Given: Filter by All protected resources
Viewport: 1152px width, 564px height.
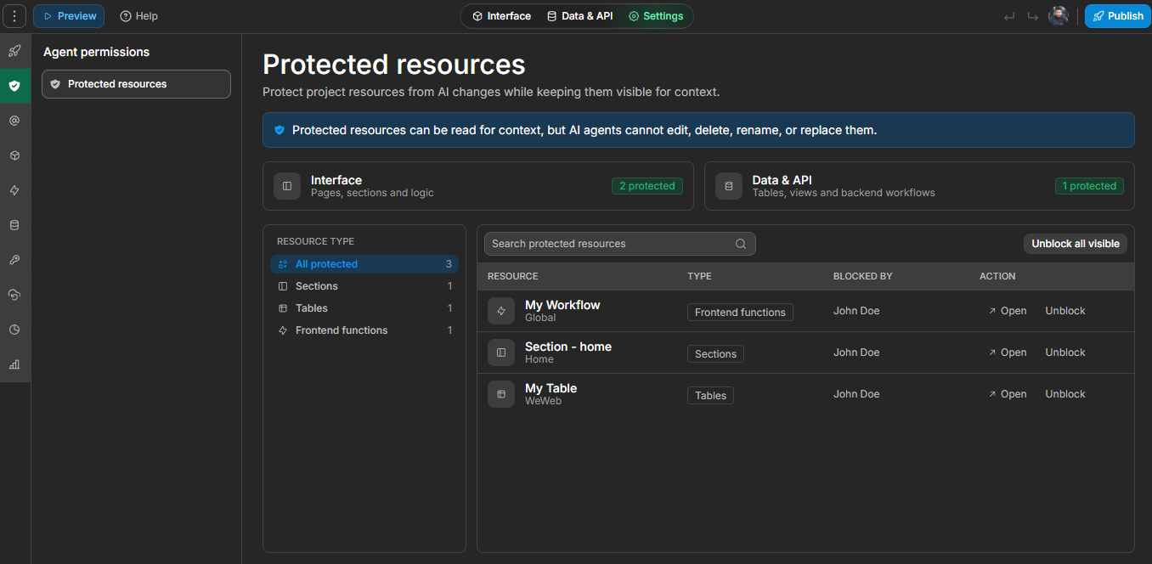Looking at the screenshot, I should coord(364,264).
